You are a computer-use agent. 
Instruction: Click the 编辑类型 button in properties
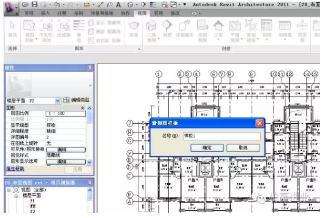point(76,100)
